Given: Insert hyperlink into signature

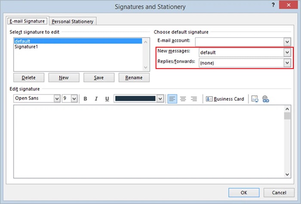Looking at the screenshot, I should tap(265, 99).
